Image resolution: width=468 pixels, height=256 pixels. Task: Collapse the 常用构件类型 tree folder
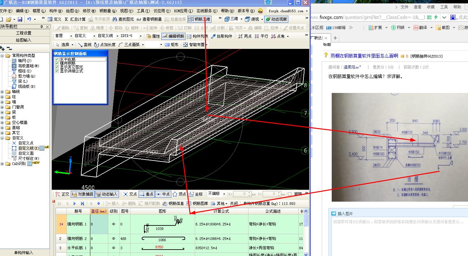pos(3,56)
